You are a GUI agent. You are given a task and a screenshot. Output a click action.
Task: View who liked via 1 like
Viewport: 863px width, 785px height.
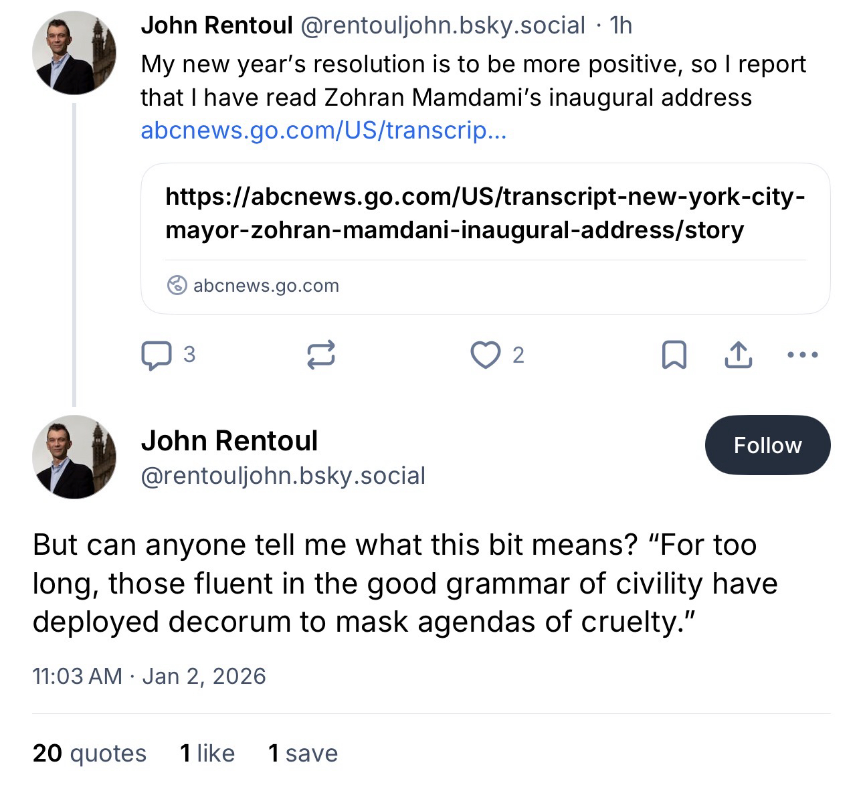(x=207, y=753)
